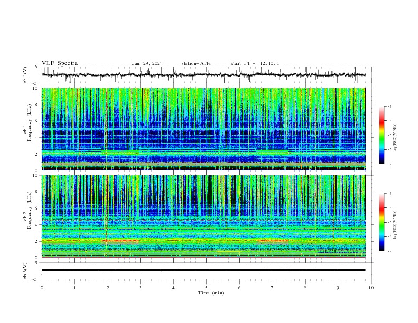Click the "Time (min)" x-axis label
This screenshot has height=323, width=418.
pyautogui.click(x=211, y=293)
